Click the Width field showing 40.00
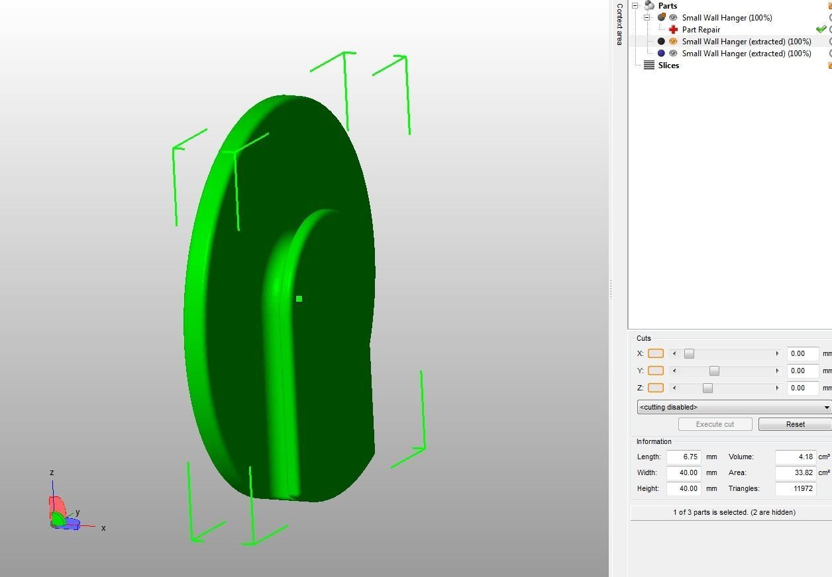The height and width of the screenshot is (577, 832). (x=684, y=472)
